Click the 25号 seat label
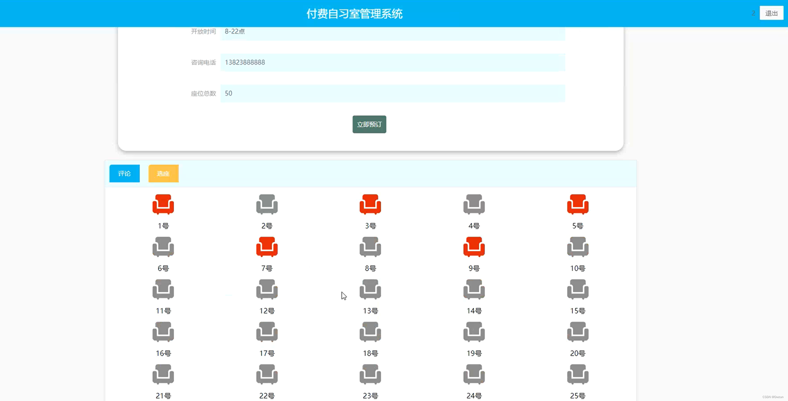The height and width of the screenshot is (401, 788). point(577,395)
